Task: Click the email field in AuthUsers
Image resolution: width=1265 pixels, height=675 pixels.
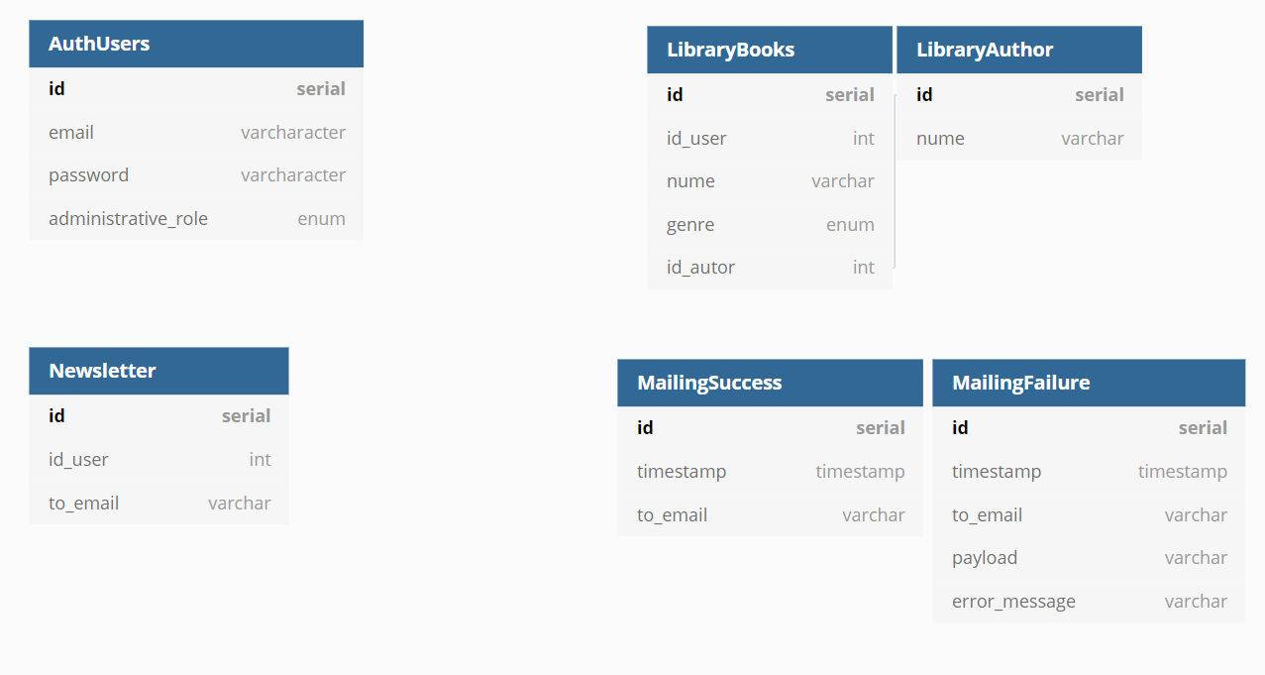Action: tap(196, 132)
